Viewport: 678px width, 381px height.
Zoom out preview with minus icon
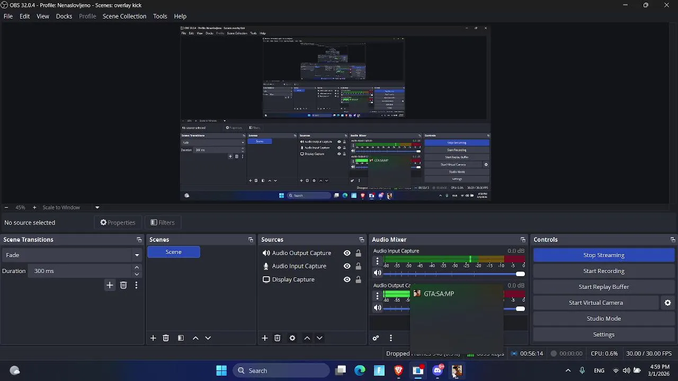coord(6,207)
